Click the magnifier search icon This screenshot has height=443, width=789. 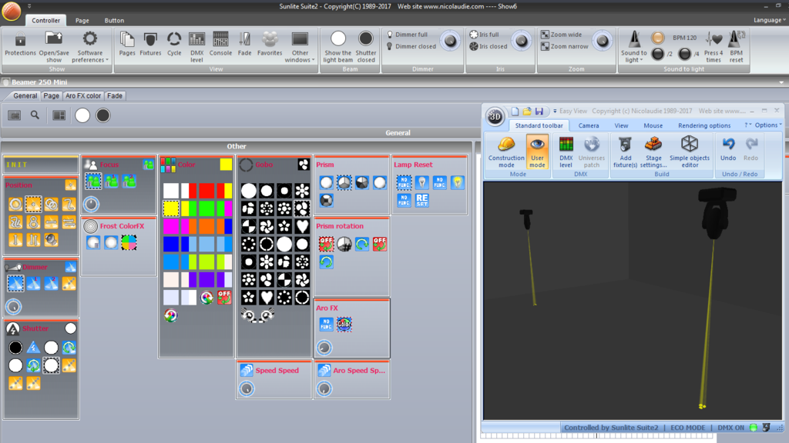(35, 115)
